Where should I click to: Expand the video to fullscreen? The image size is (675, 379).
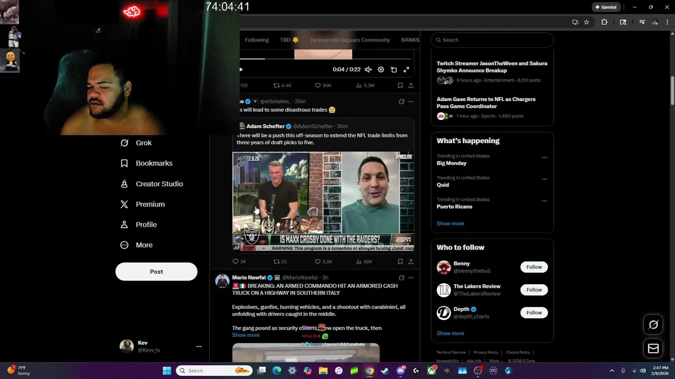(406, 69)
